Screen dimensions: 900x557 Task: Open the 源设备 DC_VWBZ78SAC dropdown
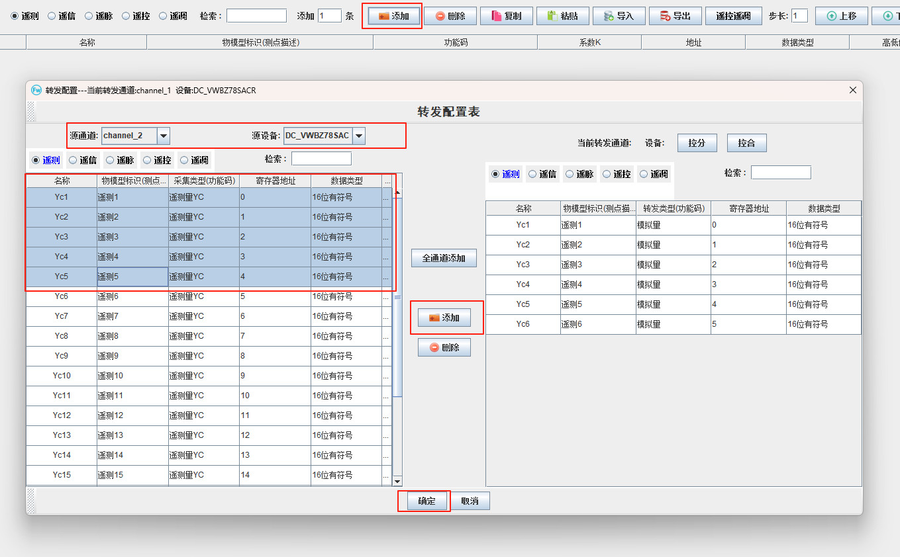coord(358,136)
